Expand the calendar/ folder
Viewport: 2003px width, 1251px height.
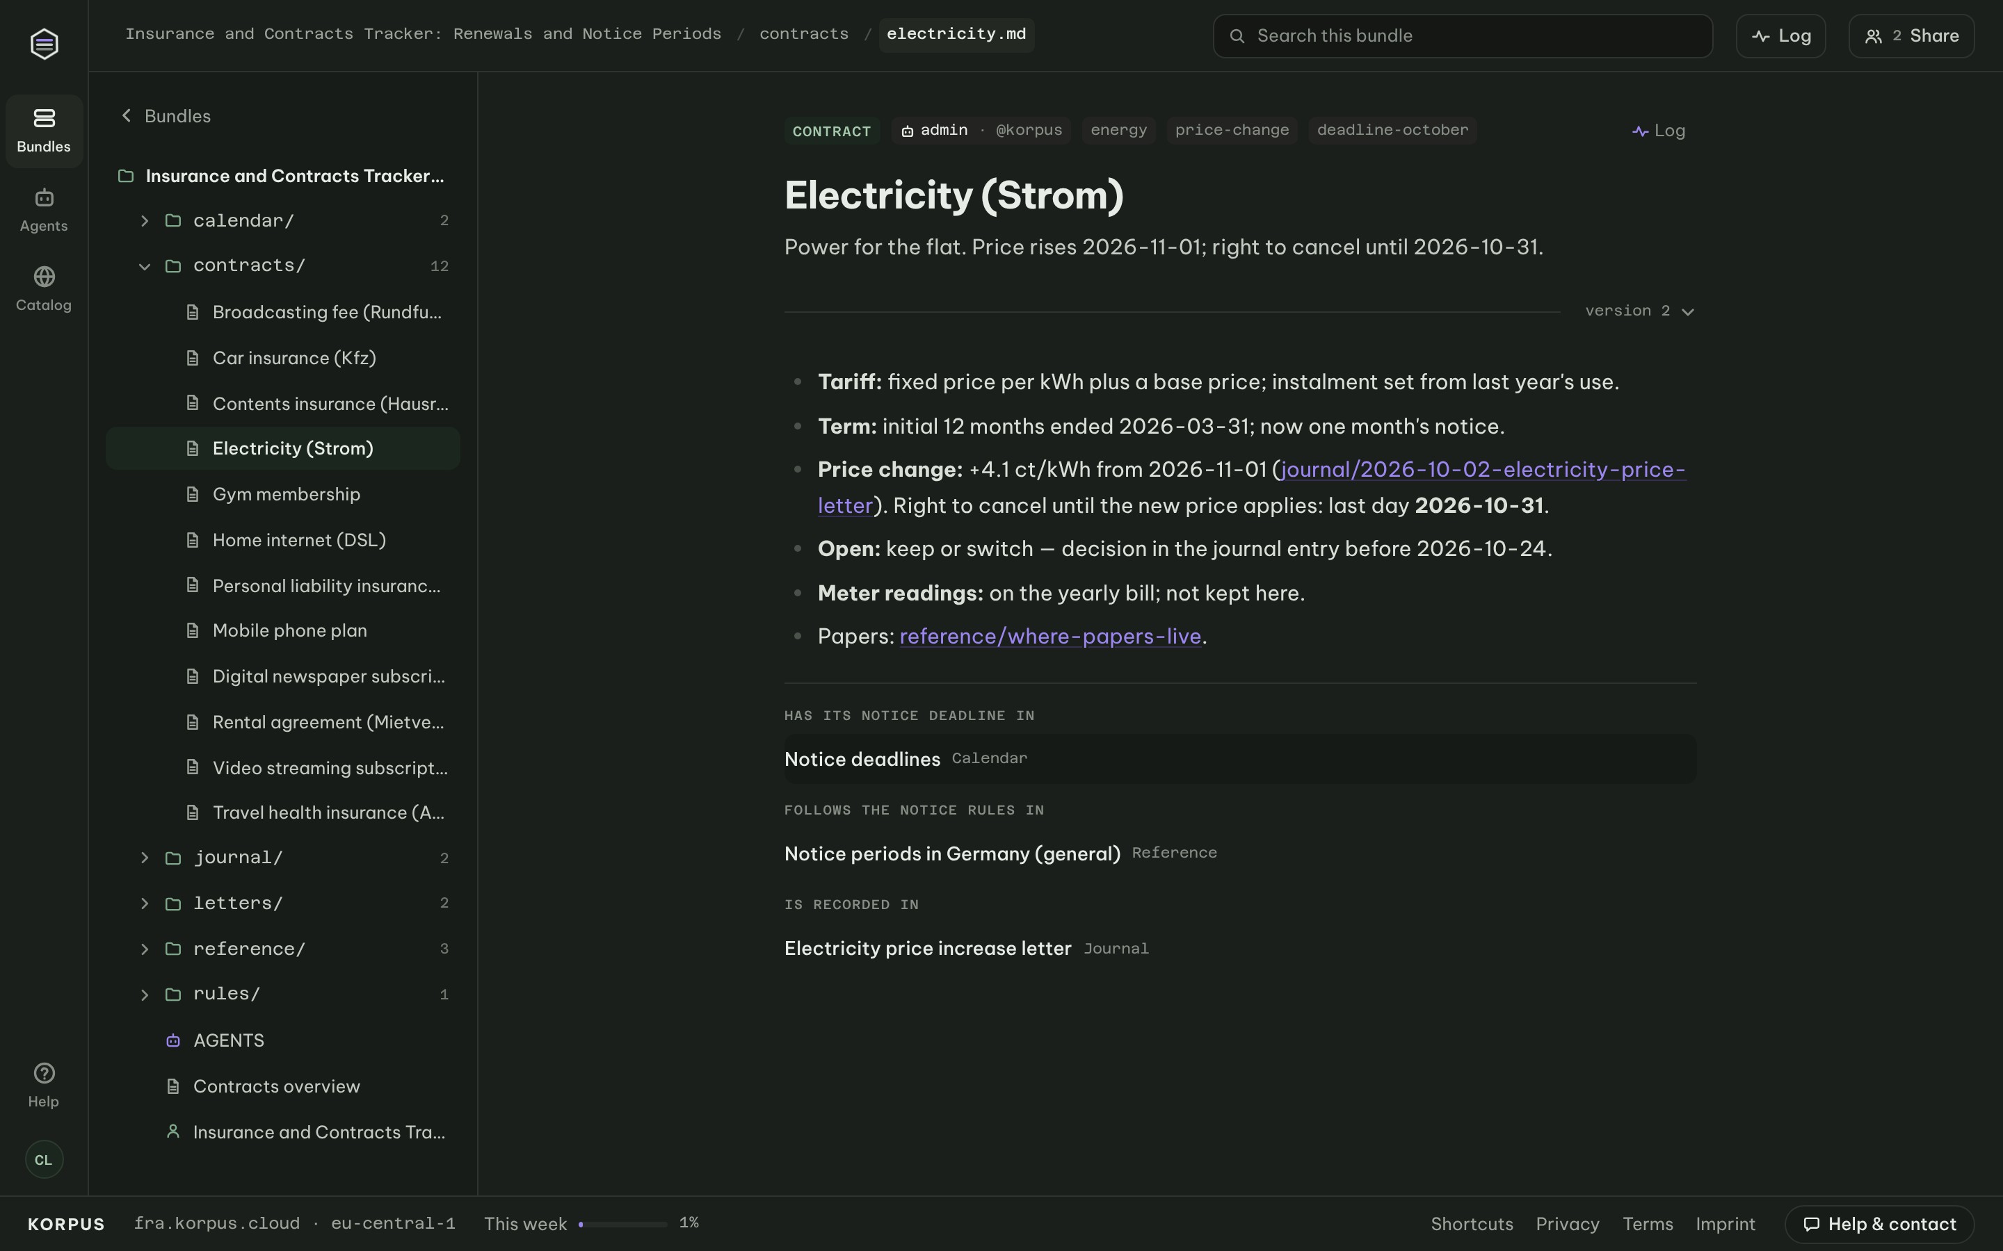coord(283,220)
